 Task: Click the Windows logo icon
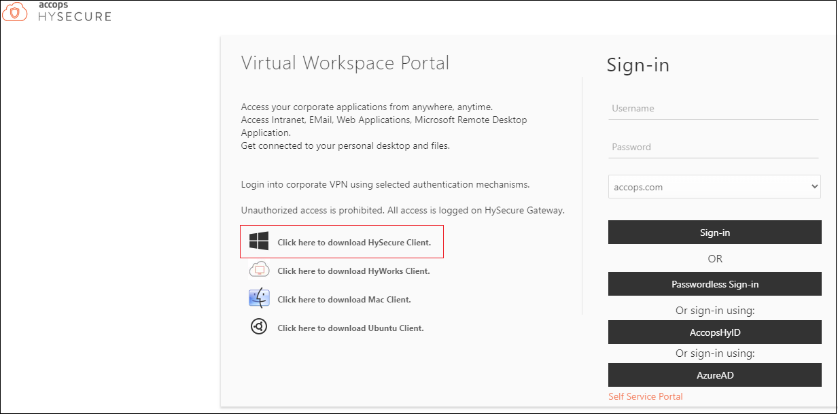259,241
